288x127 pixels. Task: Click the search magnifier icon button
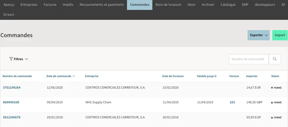275,59
